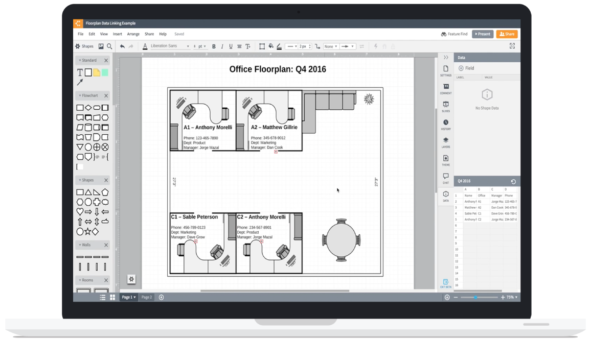Image resolution: width=590 pixels, height=341 pixels.
Task: Open the line style dropdown
Action: [291, 46]
